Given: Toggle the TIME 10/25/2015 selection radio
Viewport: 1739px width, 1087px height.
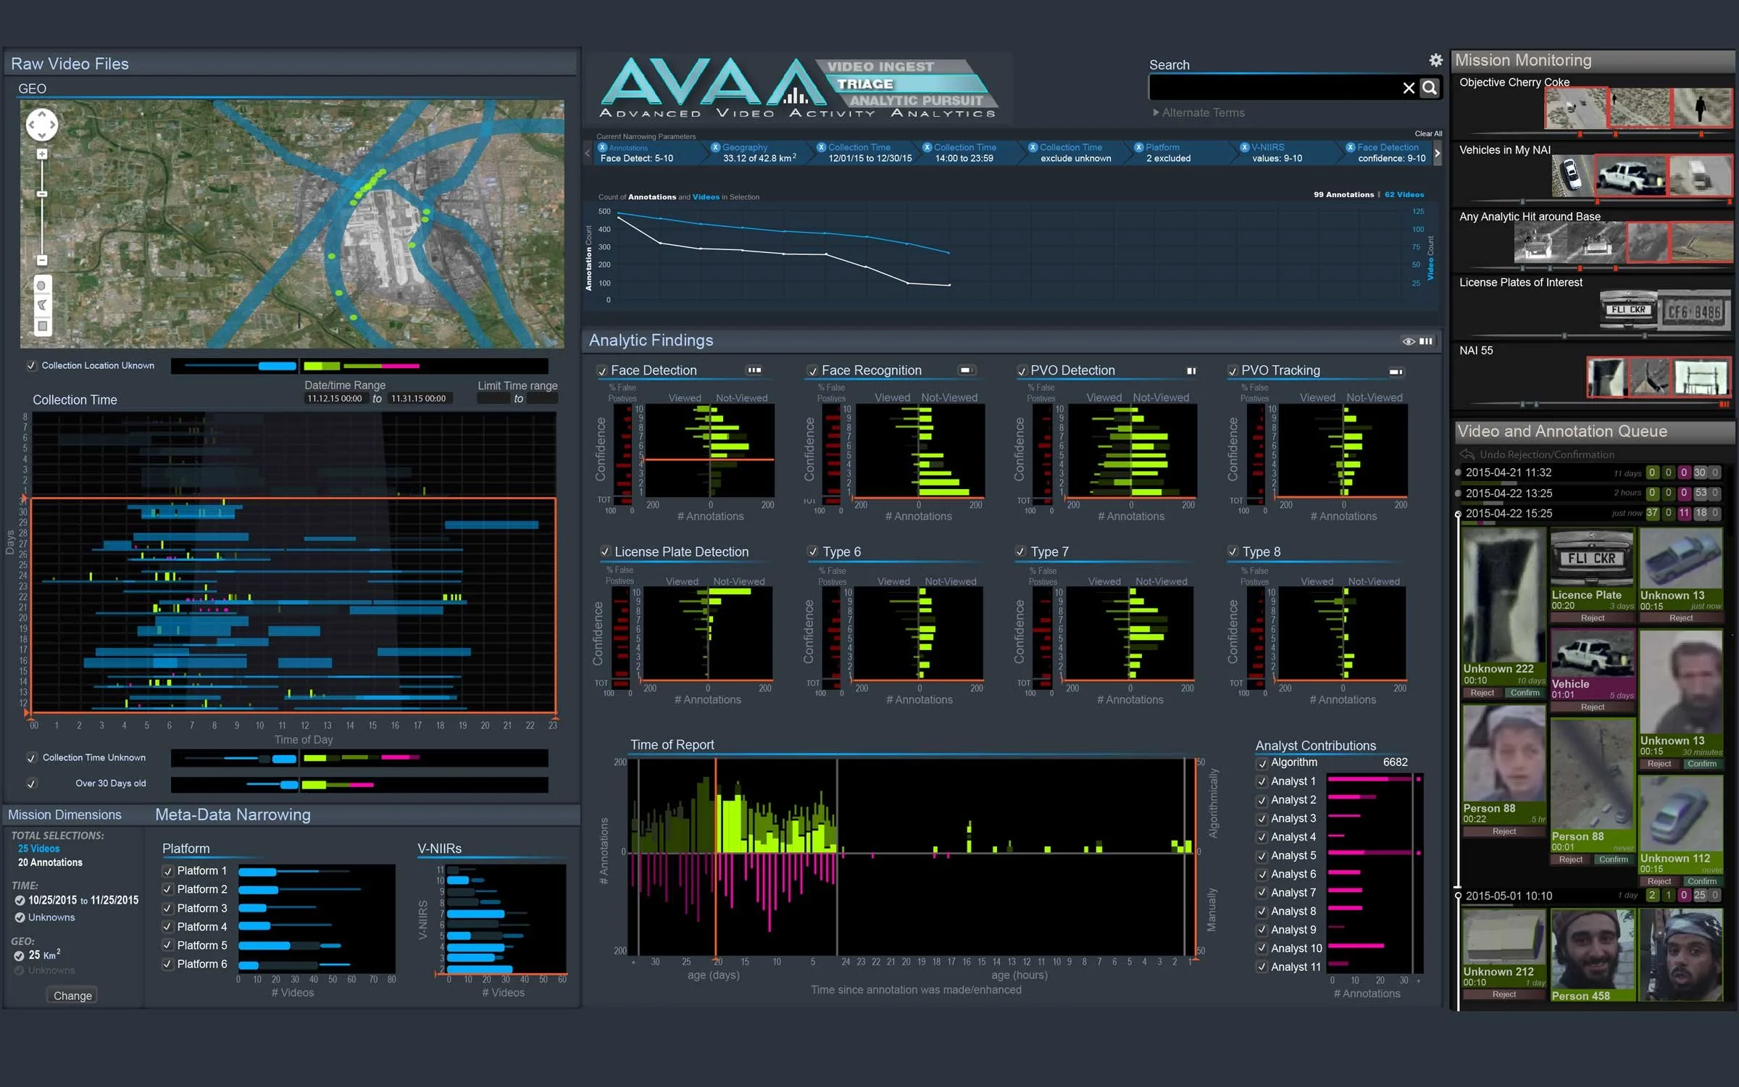Looking at the screenshot, I should point(20,901).
